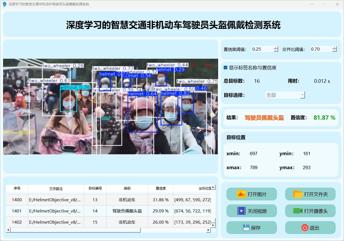Viewport: 344px width, 241px height.
Task: Click the picture icon on 打开图片
Action: pyautogui.click(x=241, y=194)
